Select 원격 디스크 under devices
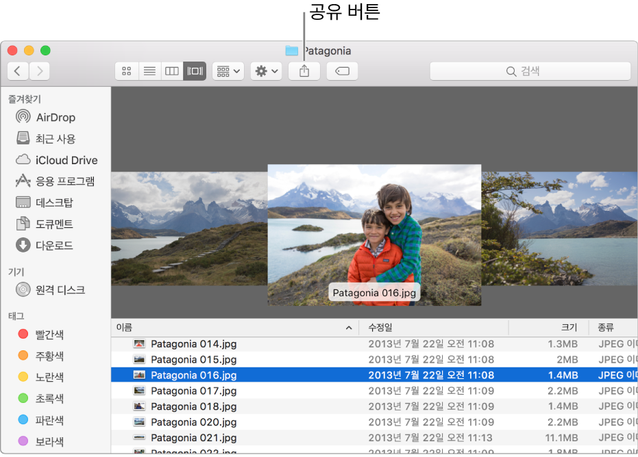638x457 pixels. coord(60,290)
